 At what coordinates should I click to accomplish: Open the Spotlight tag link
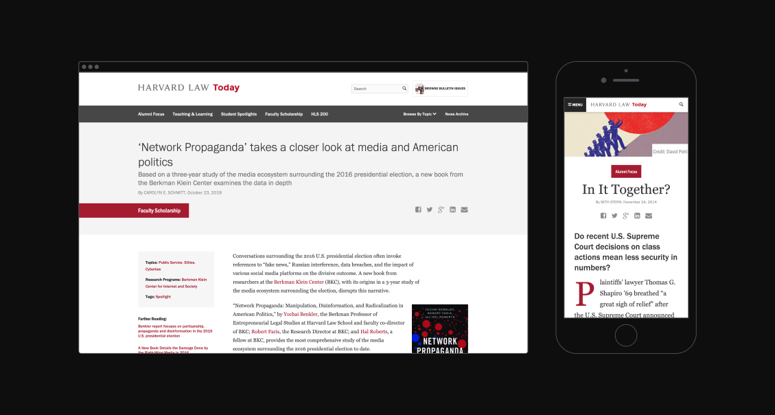tap(163, 297)
